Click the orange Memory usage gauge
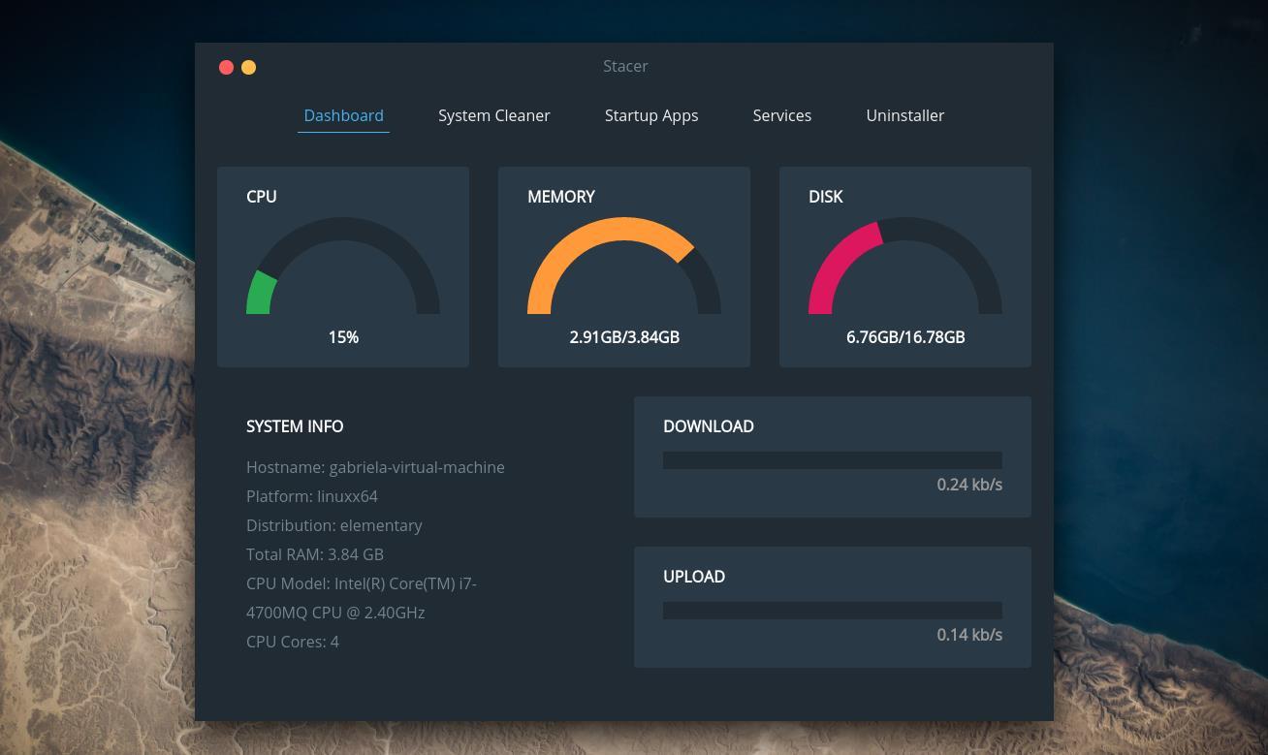Viewport: 1268px width, 755px height. [x=624, y=266]
